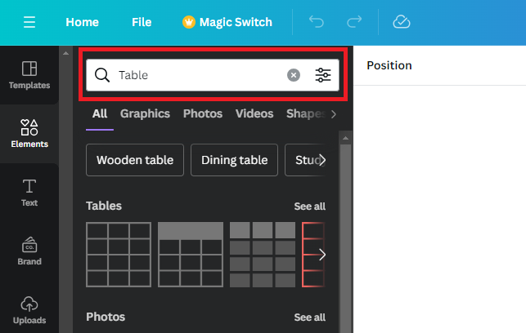526x333 pixels.
Task: Click the Position panel button
Action: click(389, 65)
